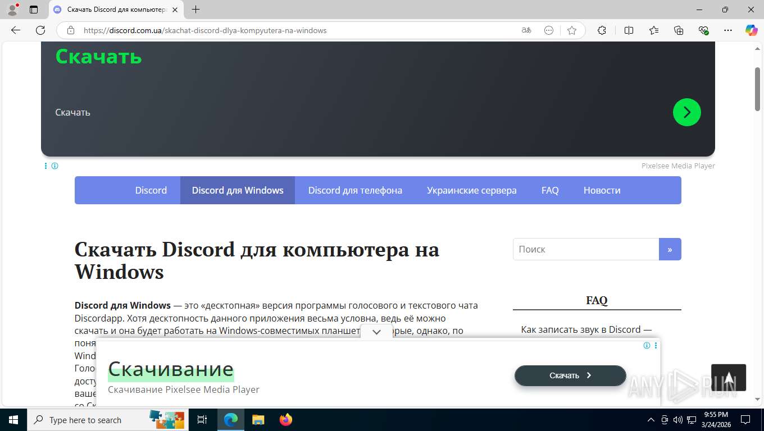This screenshot has width=764, height=431.
Task: Click the page vertical scrollbar thumb
Action: click(x=757, y=89)
